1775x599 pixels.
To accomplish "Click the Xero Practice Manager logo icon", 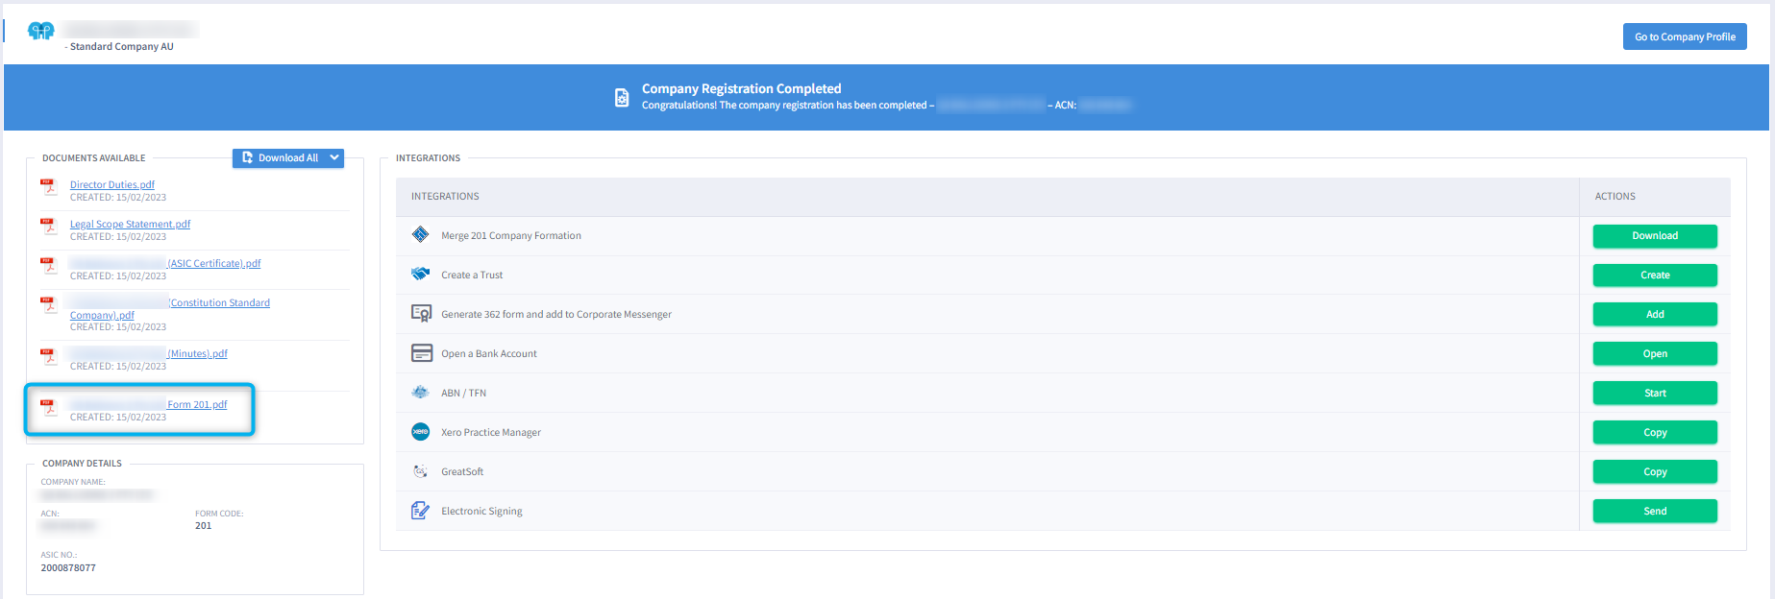I will [x=420, y=432].
